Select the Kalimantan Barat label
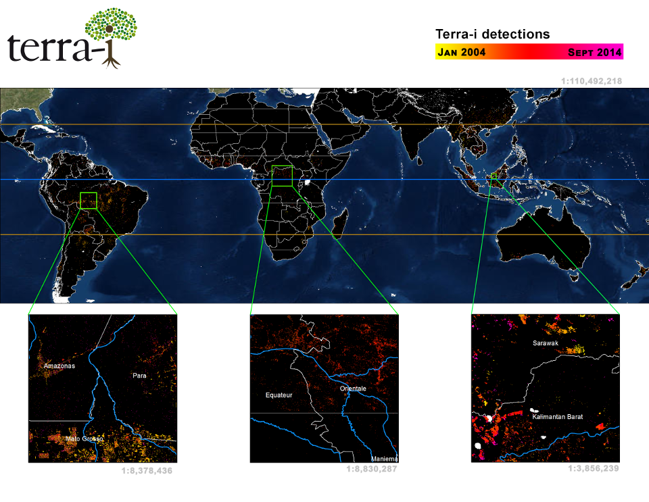649x502 pixels. tap(556, 417)
